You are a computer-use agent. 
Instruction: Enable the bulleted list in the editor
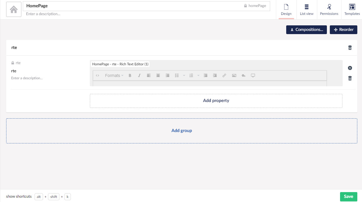(x=177, y=75)
